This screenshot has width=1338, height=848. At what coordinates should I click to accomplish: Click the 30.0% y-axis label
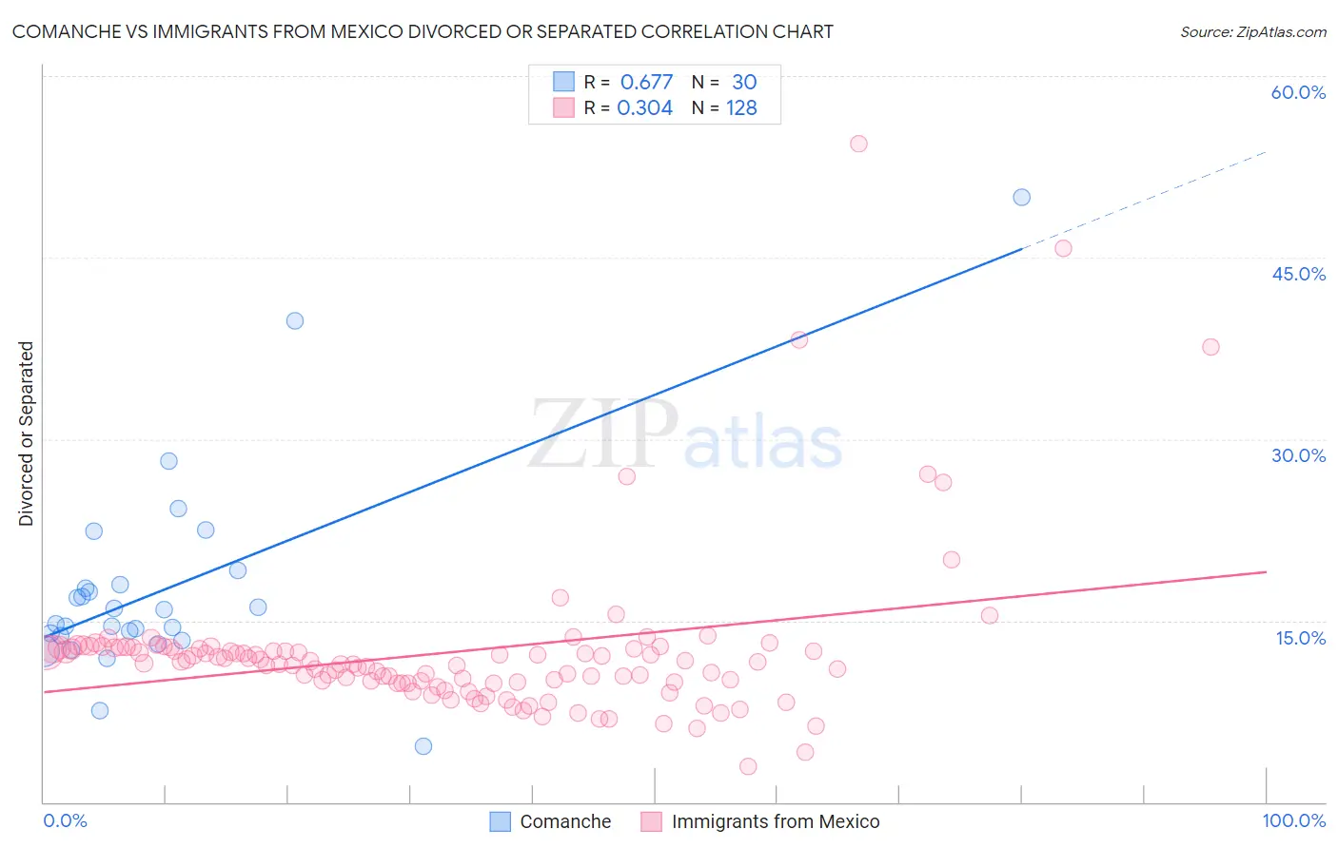coord(1298,455)
